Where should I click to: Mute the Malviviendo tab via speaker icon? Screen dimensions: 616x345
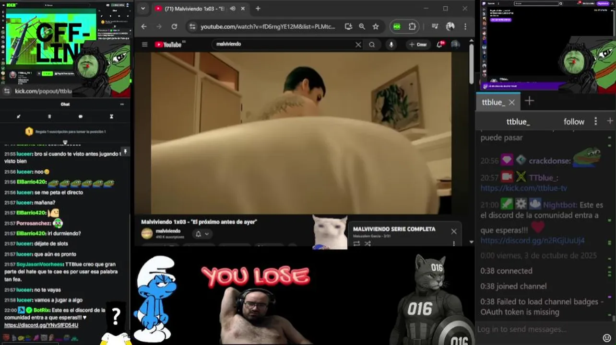click(233, 9)
